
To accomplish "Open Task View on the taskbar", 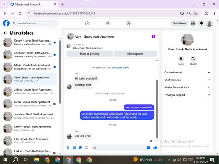I will tap(25, 160).
